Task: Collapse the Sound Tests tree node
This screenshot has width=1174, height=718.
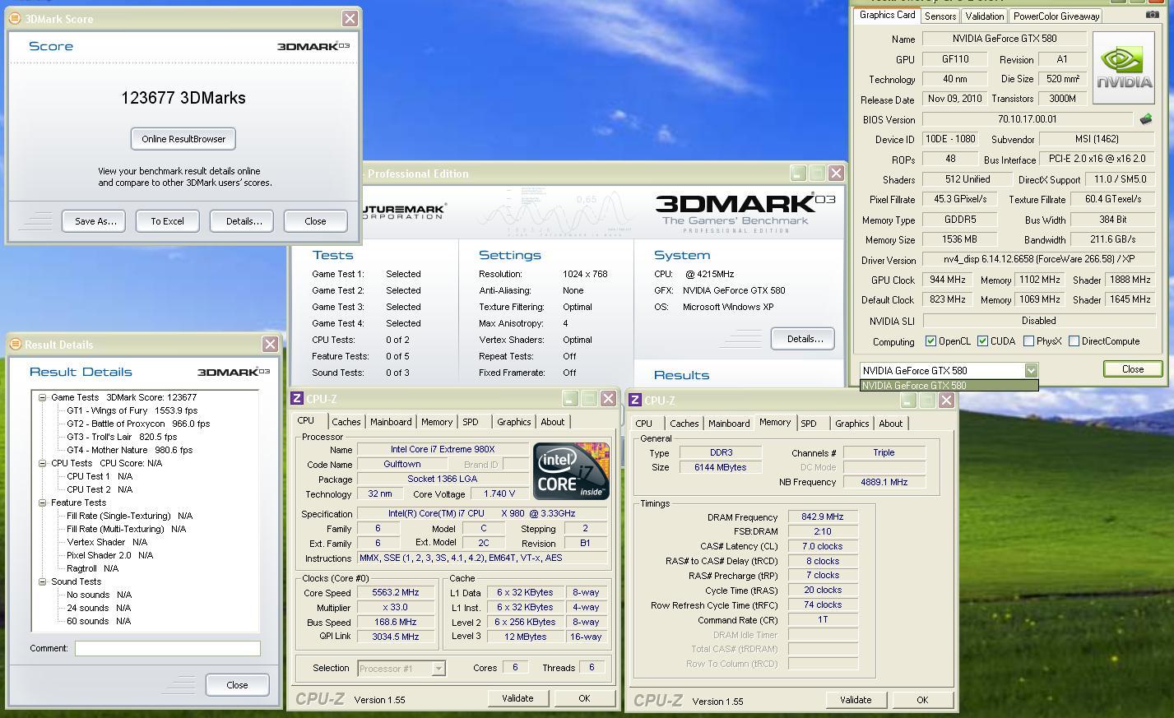Action: (42, 581)
